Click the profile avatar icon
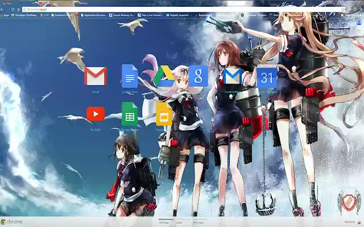Image resolution: width=364 pixels, height=227 pixels. [359, 23]
